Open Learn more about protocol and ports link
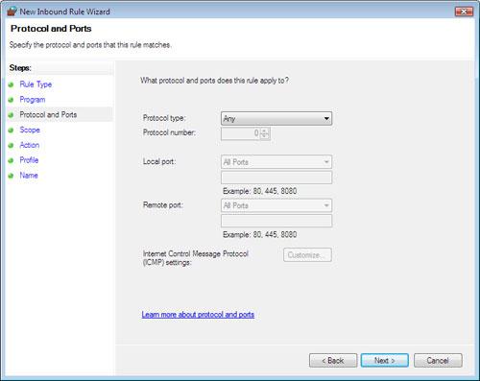 point(198,315)
